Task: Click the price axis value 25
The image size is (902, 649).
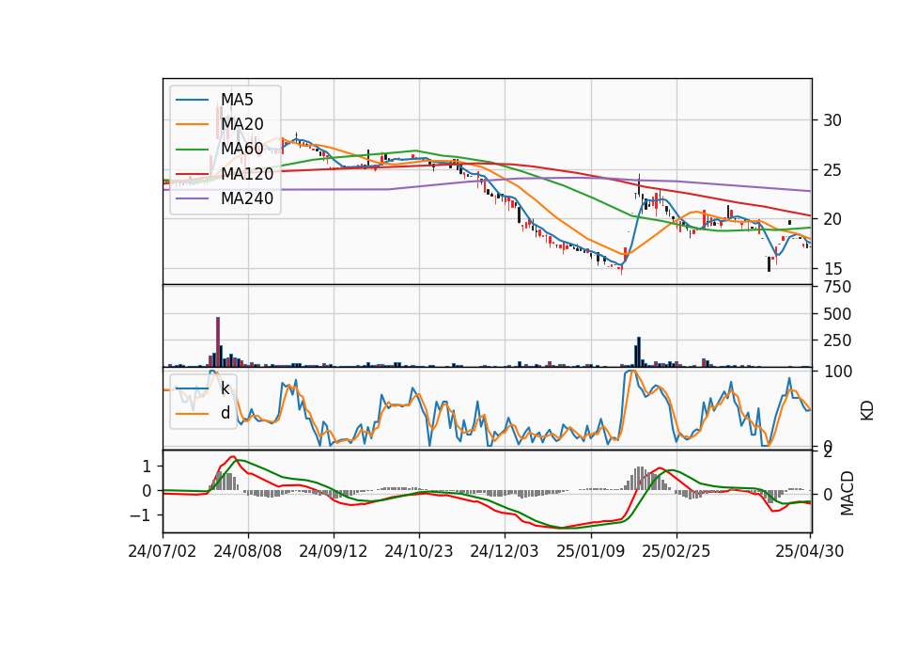Action: click(832, 170)
